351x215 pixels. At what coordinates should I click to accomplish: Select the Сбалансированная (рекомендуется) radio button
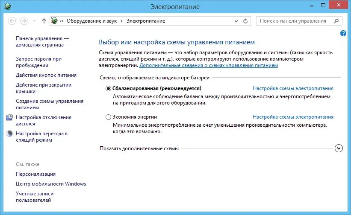coord(108,89)
